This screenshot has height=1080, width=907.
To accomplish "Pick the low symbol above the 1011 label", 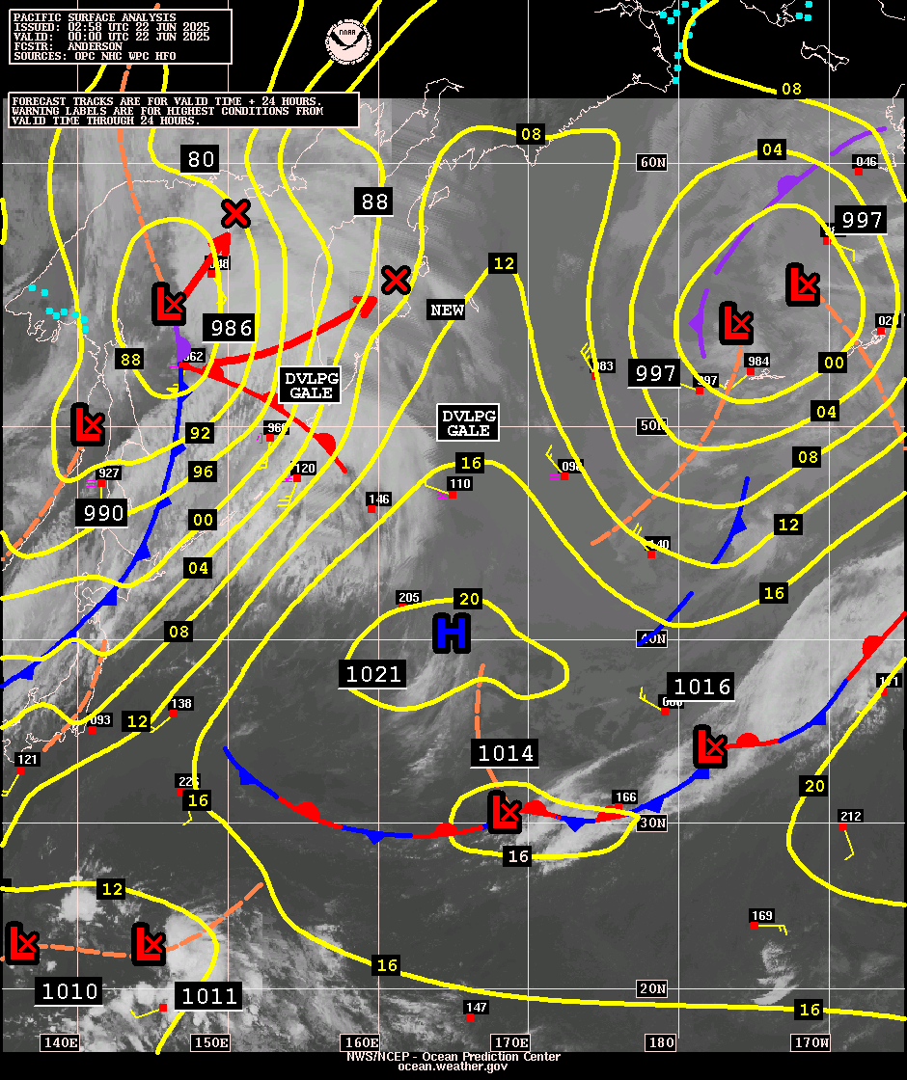I will (149, 944).
